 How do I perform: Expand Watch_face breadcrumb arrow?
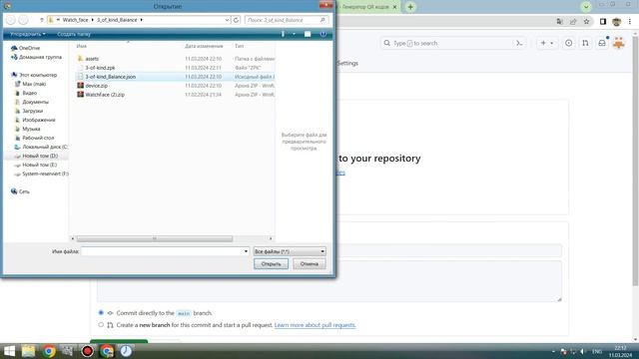point(93,20)
